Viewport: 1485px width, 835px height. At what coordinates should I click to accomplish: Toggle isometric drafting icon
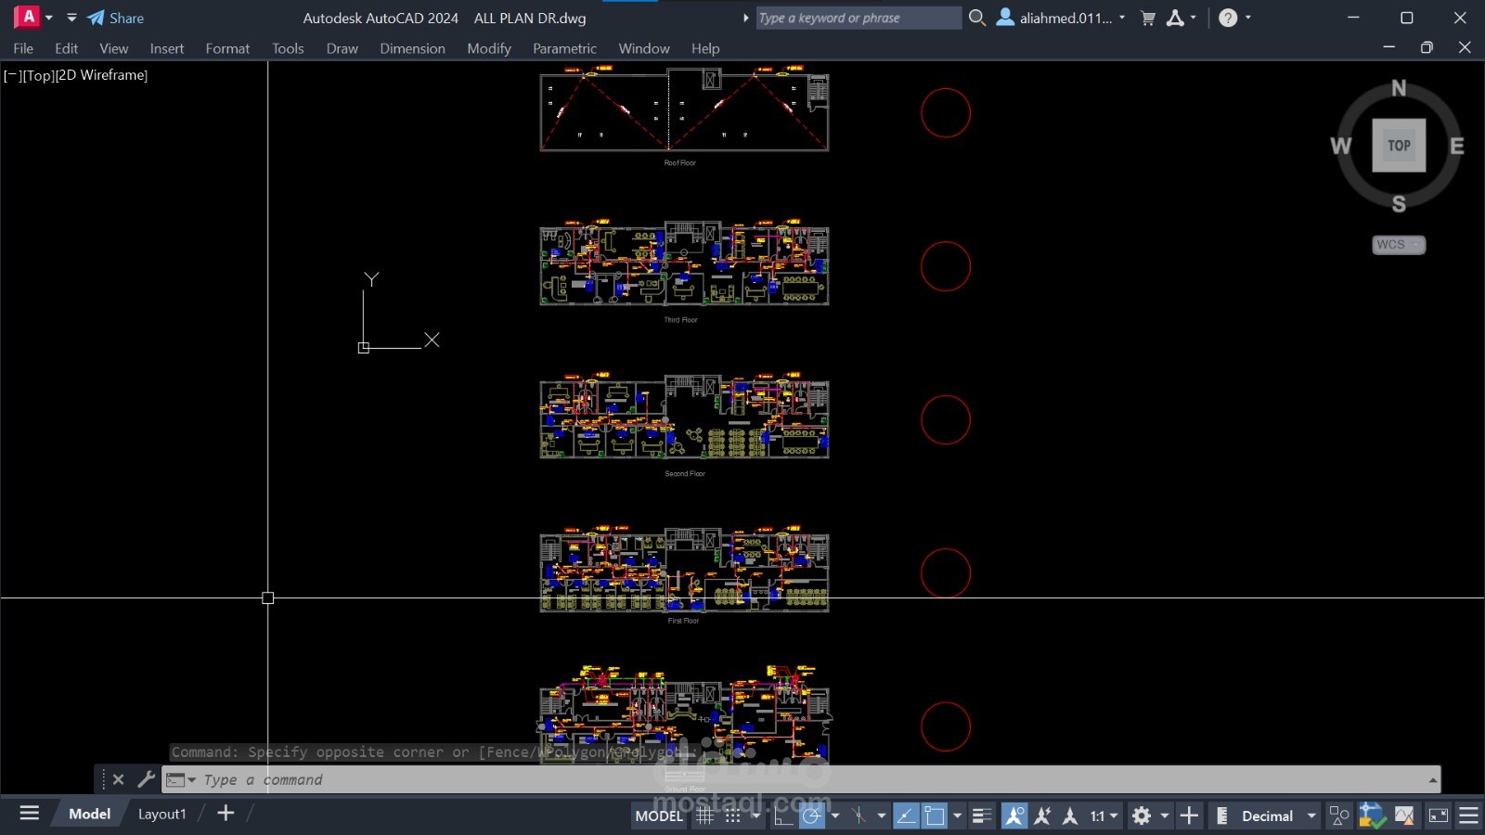[x=859, y=816]
